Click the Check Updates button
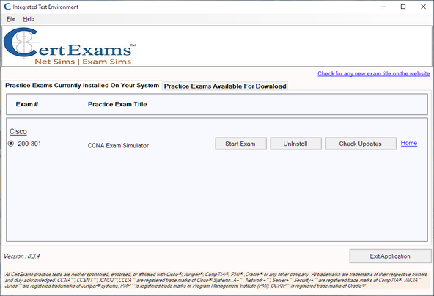The height and width of the screenshot is (296, 434). click(361, 144)
